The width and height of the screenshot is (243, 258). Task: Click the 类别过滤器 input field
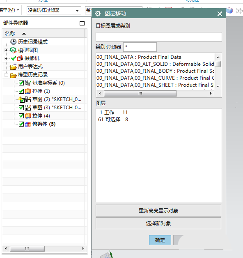coord(140,47)
